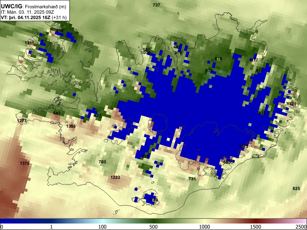Click the pink end of the color scale

tap(303, 221)
